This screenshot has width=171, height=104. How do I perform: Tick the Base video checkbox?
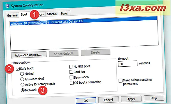coord(71,77)
